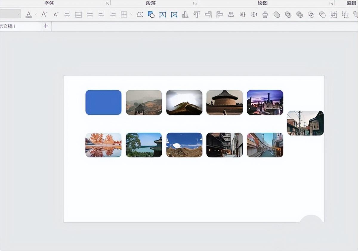Image resolution: width=358 pixels, height=251 pixels.
Task: Switch to the 示文稿1 document tab
Action: click(x=9, y=26)
